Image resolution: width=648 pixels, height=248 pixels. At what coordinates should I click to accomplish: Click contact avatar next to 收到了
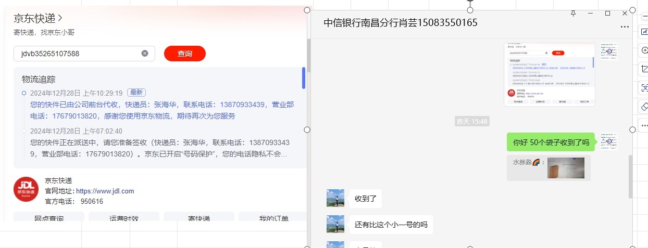pos(335,198)
